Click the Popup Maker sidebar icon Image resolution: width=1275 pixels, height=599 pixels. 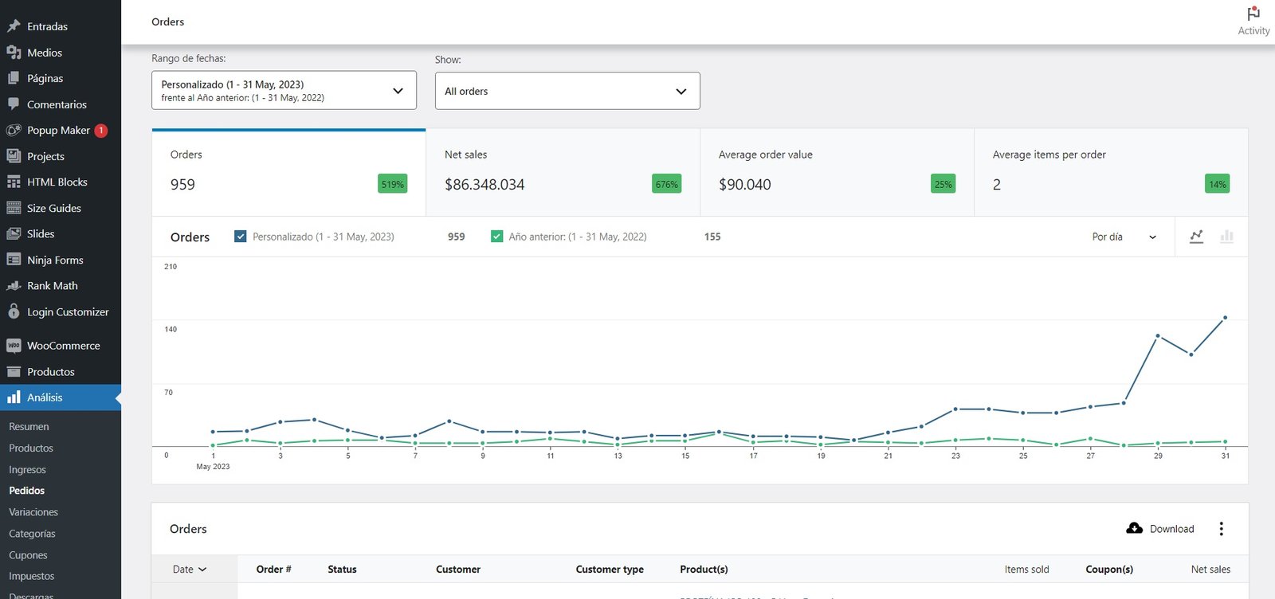(x=14, y=131)
